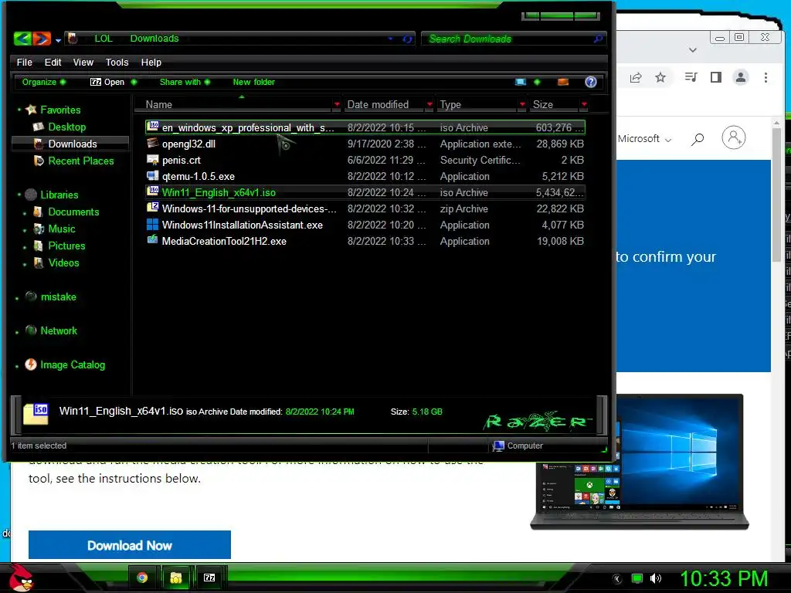The width and height of the screenshot is (791, 593).
Task: Open the File menu
Action: [24, 62]
